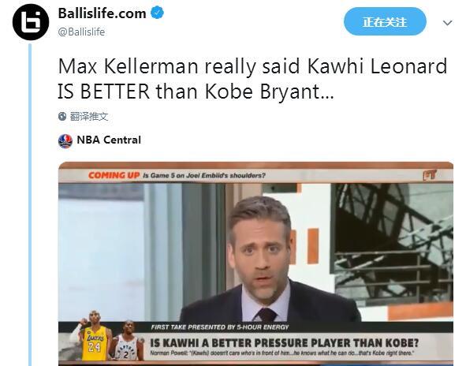
Task: Click the globe translate icon
Action: (62, 116)
